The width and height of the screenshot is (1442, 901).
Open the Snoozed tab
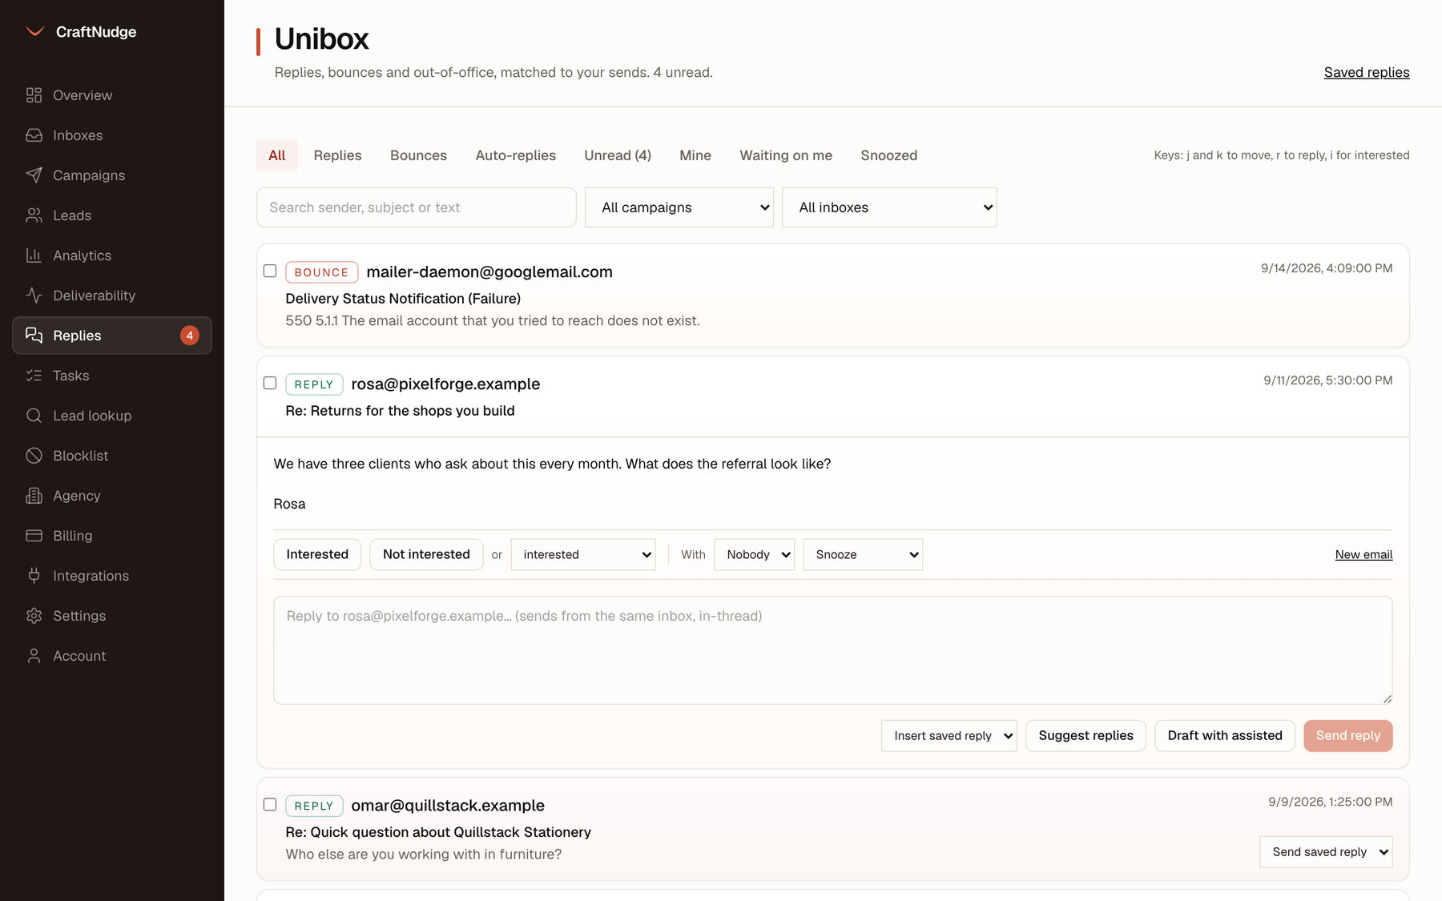889,155
